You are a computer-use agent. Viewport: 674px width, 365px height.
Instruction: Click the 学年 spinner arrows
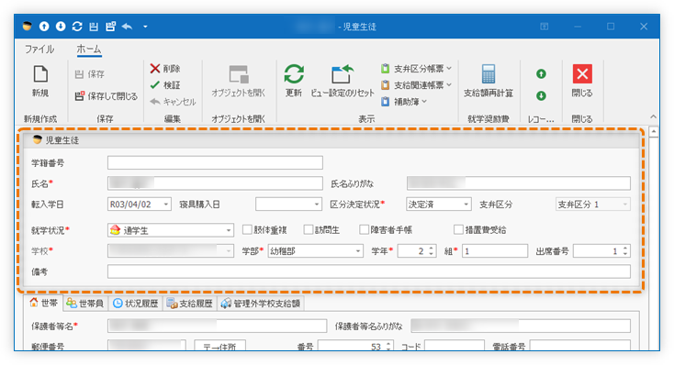click(432, 250)
